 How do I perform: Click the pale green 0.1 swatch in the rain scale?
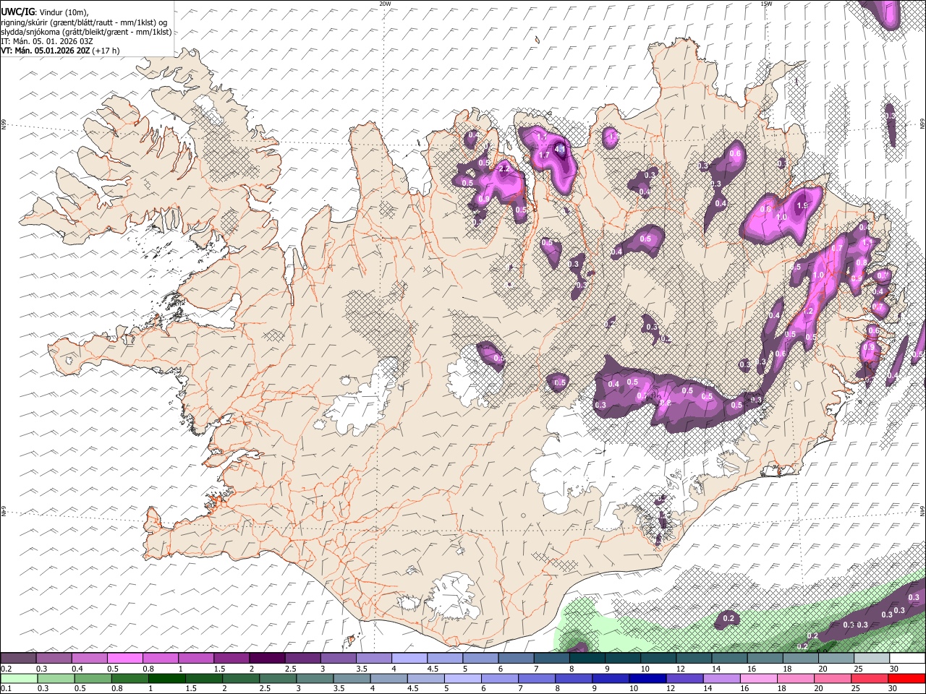coord(18,678)
